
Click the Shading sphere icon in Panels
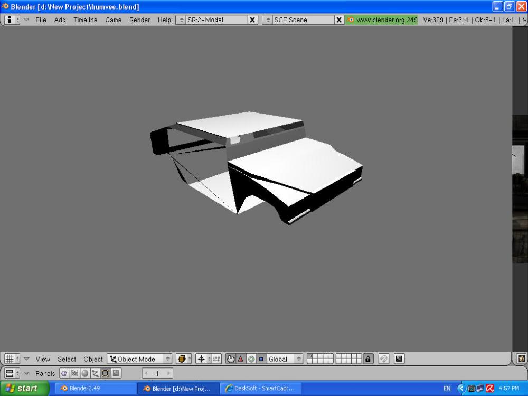(85, 373)
